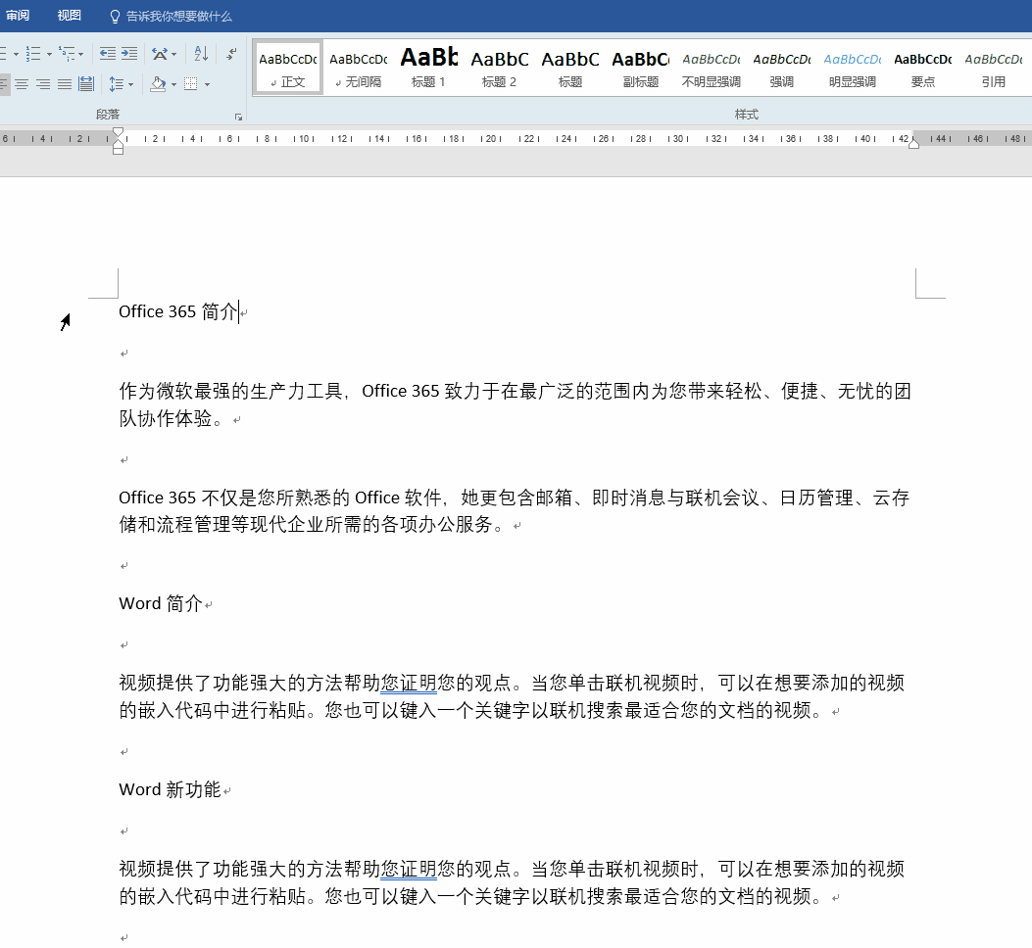Click the borders grid icon
Image resolution: width=1032 pixels, height=948 pixels.
click(191, 84)
